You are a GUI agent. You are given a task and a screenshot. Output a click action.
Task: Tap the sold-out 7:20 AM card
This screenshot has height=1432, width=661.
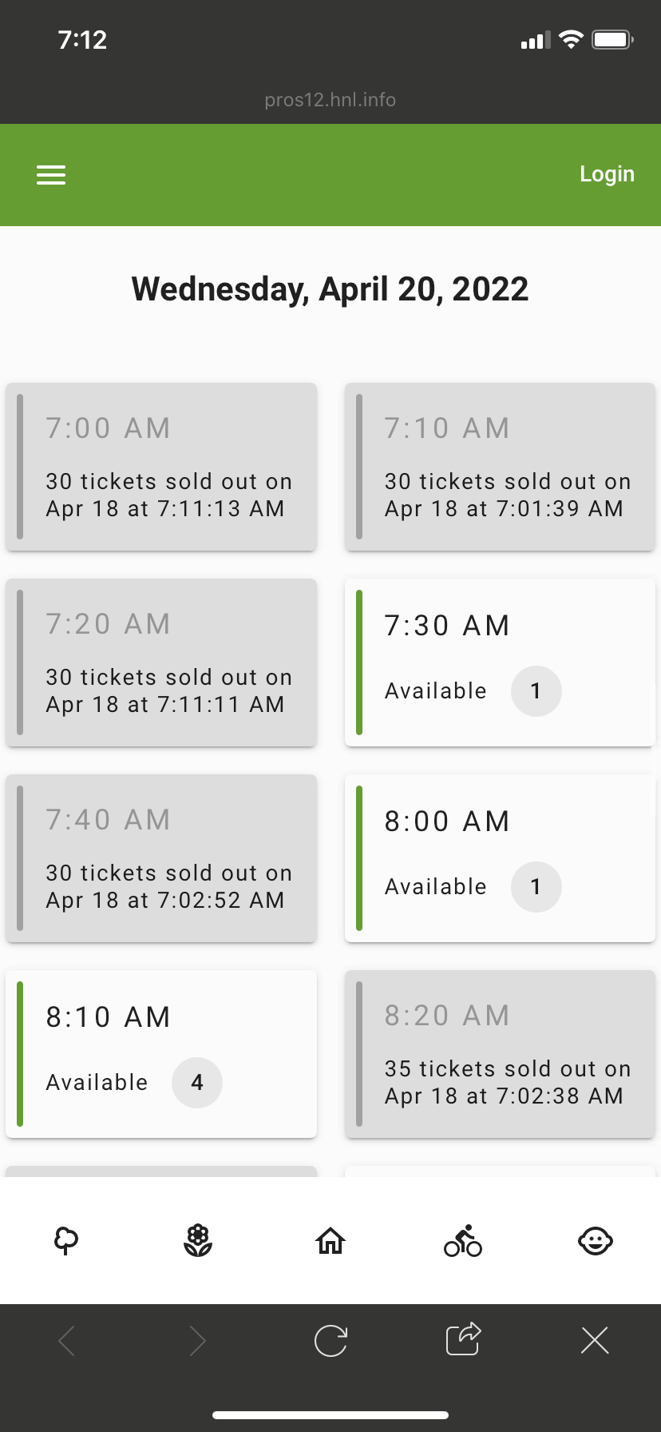(x=161, y=662)
